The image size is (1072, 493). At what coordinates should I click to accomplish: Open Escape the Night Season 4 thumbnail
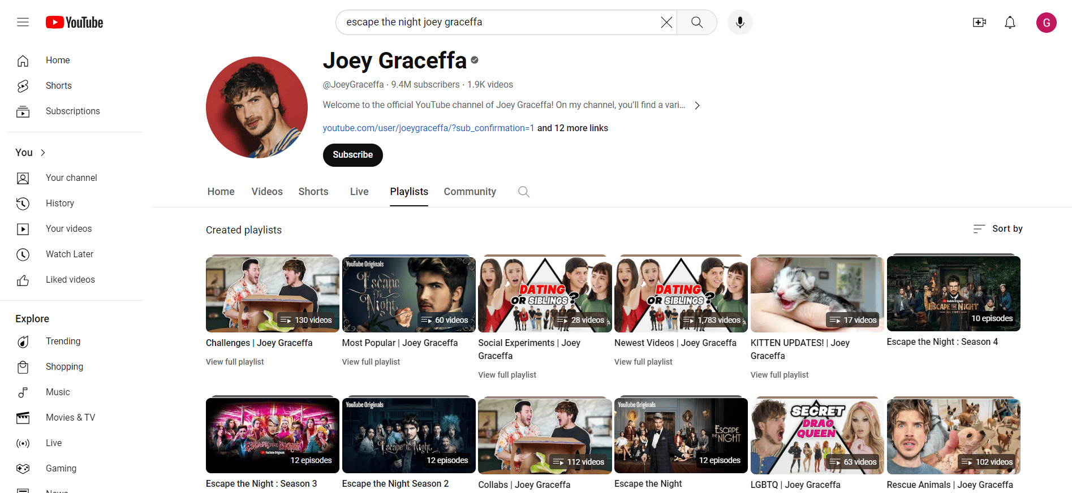954,293
